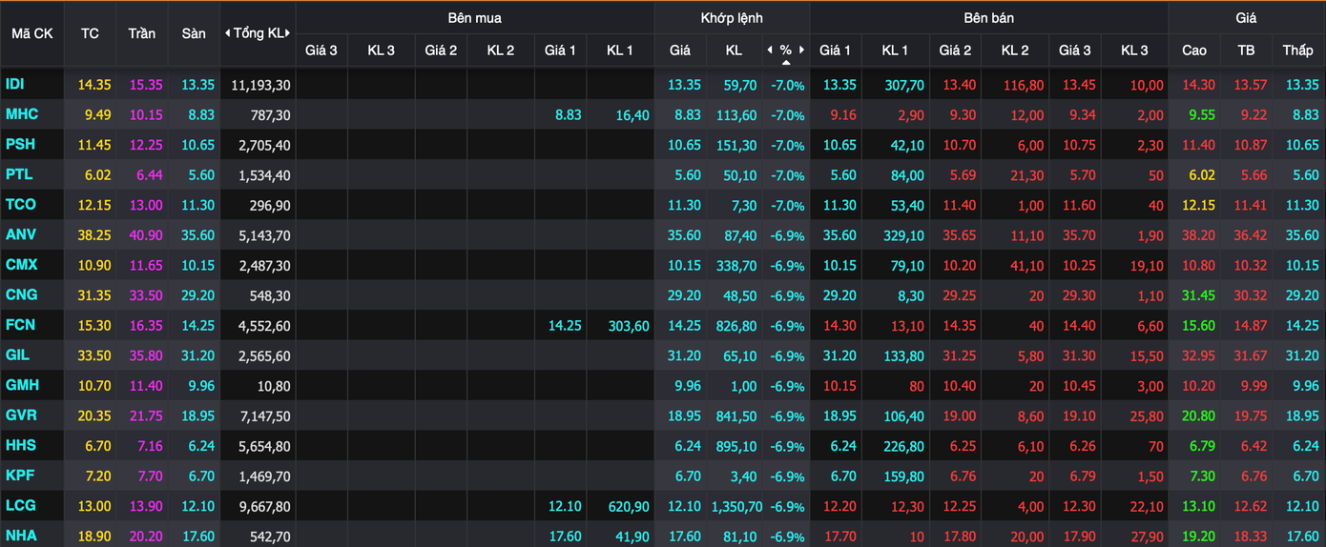This screenshot has height=547, width=1326.
Task: Click the TC column header
Action: [90, 33]
